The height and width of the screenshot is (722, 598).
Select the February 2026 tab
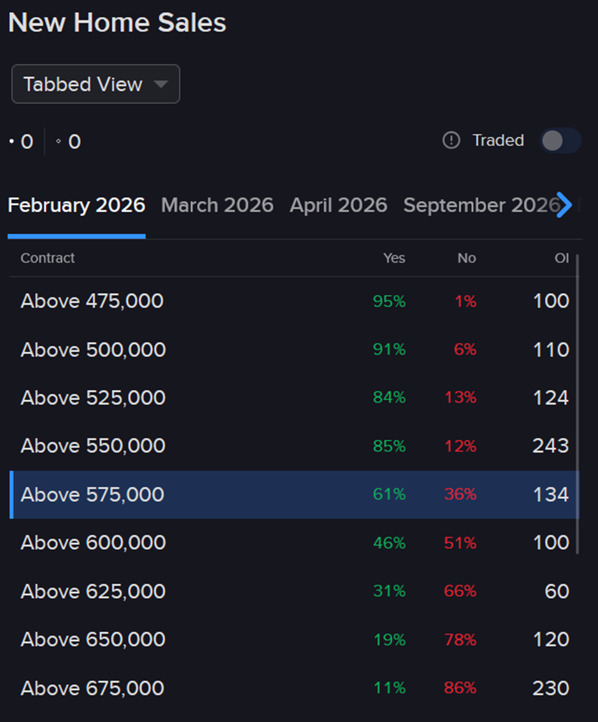click(77, 205)
